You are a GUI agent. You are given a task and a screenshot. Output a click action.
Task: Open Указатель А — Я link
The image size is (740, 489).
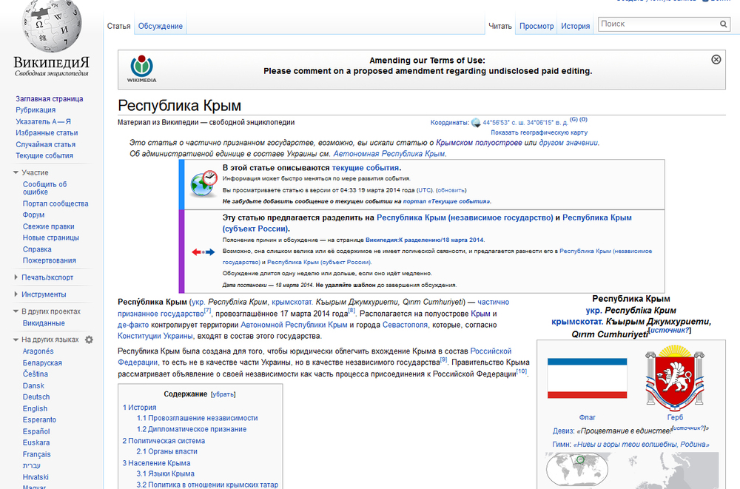(44, 122)
